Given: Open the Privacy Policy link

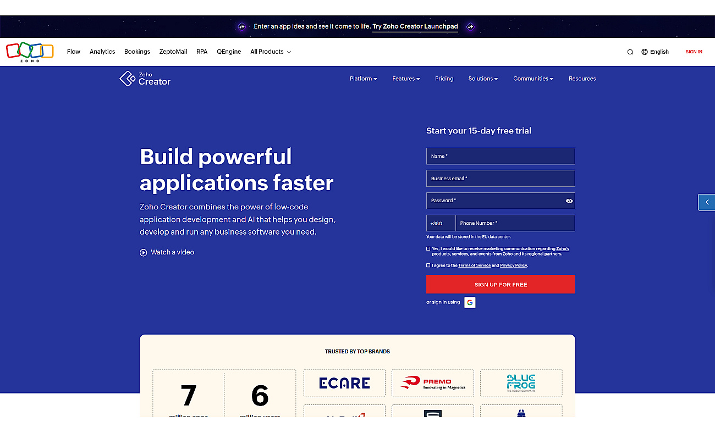Looking at the screenshot, I should (x=514, y=265).
